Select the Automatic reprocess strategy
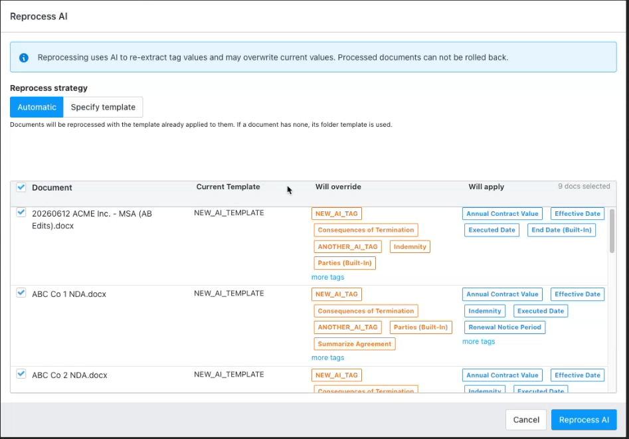629x439 pixels. click(x=37, y=107)
